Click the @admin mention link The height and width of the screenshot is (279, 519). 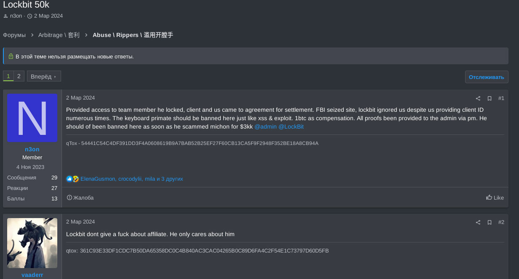[x=265, y=126]
